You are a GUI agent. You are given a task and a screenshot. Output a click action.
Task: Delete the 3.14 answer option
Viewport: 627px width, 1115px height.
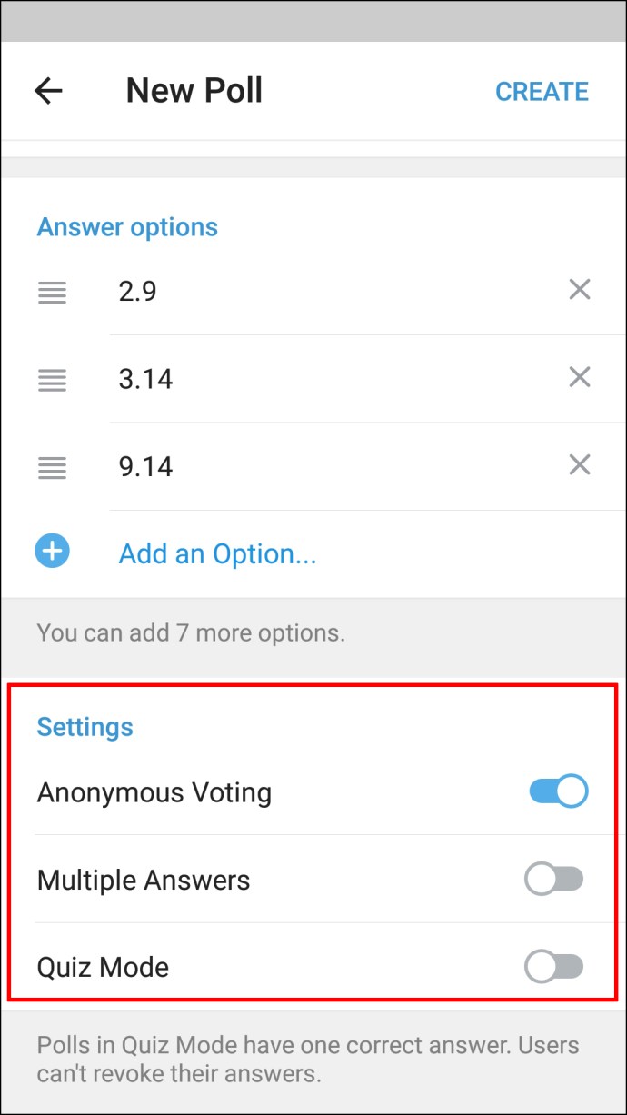click(x=579, y=377)
